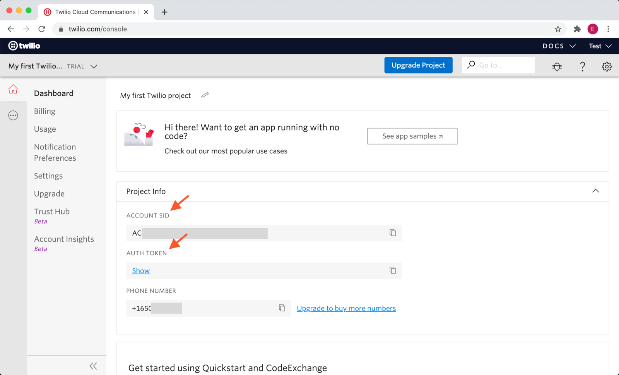This screenshot has height=375, width=619.
Task: Open all products ellipsis sidebar icon
Action: pyautogui.click(x=13, y=115)
